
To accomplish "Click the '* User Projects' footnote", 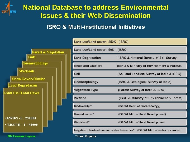I will pos(86,136).
